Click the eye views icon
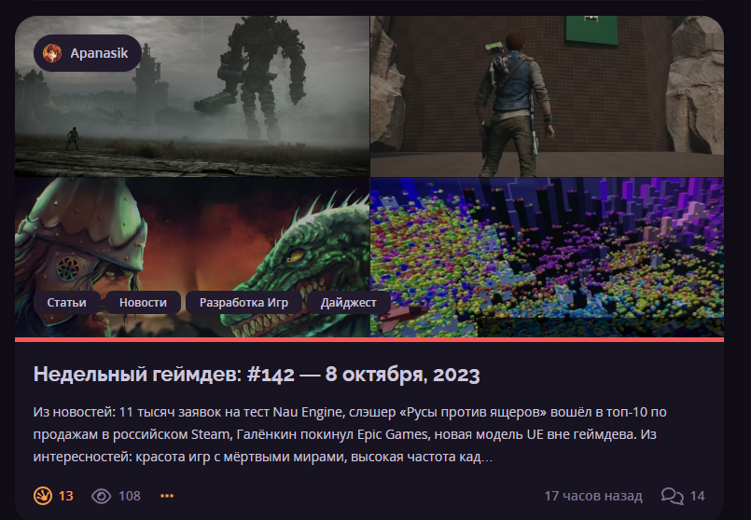The image size is (751, 520). (x=101, y=496)
